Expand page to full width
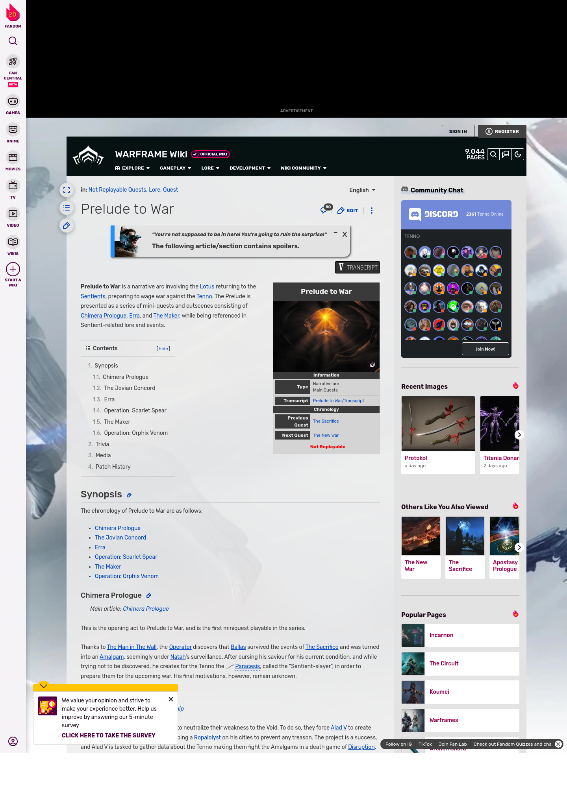The height and width of the screenshot is (787, 567). point(67,190)
